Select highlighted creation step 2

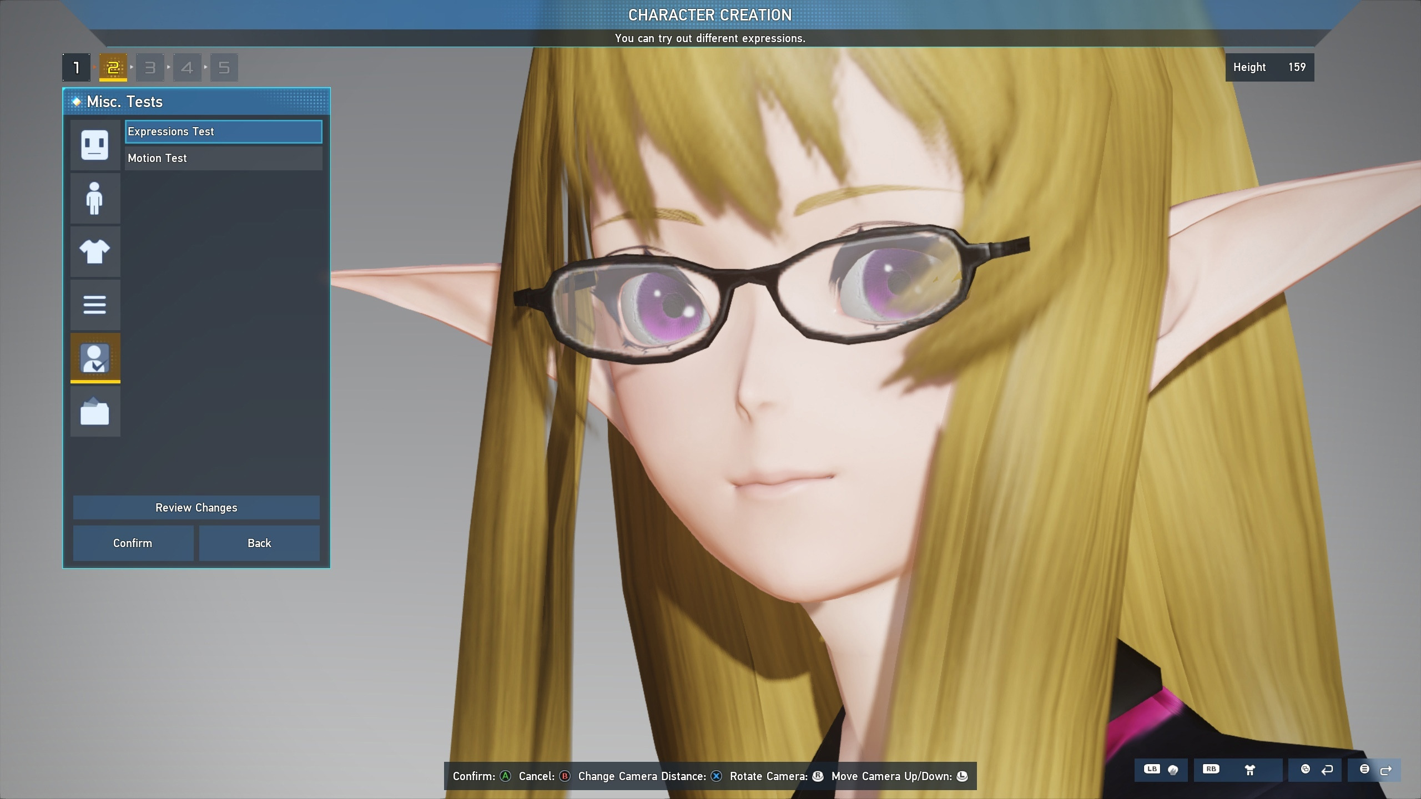point(113,68)
